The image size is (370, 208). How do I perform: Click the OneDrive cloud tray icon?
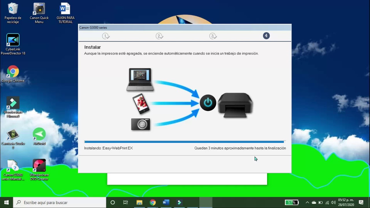pyautogui.click(x=314, y=203)
